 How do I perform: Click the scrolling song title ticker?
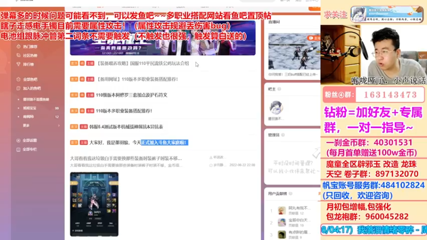pos(374,230)
